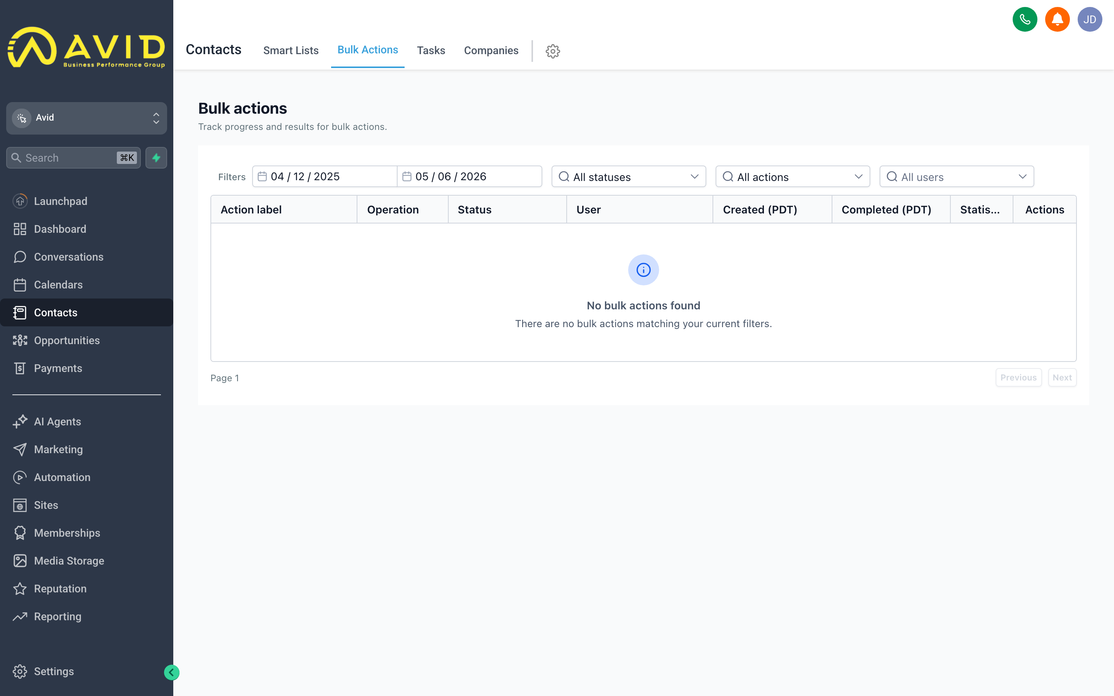
Task: Select Contacts in the sidebar
Action: click(87, 312)
